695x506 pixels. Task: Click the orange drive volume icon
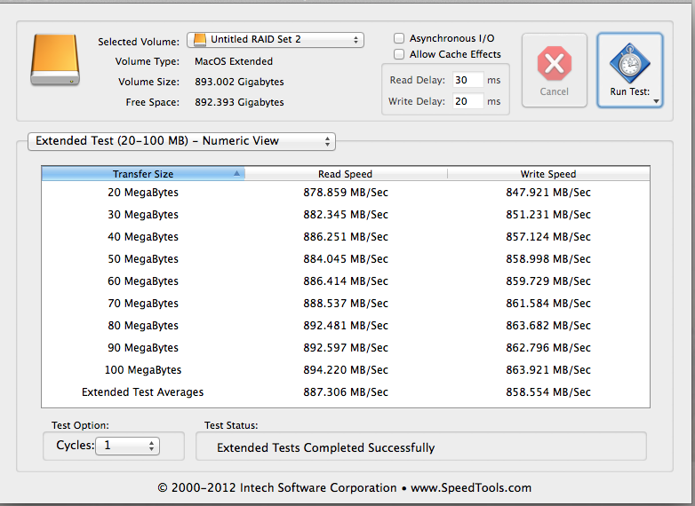(x=55, y=60)
